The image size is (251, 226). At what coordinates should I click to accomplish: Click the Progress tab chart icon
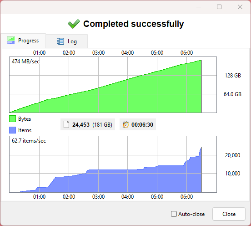click(11, 40)
